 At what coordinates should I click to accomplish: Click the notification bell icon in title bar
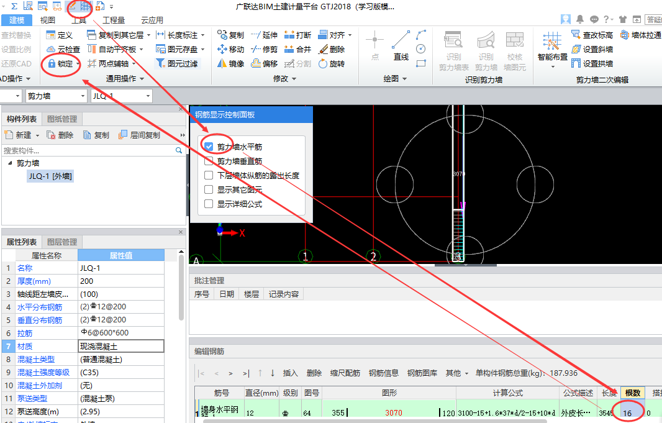tap(579, 19)
